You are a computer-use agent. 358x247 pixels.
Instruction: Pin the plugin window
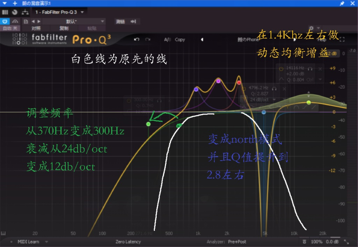(x=342, y=3)
